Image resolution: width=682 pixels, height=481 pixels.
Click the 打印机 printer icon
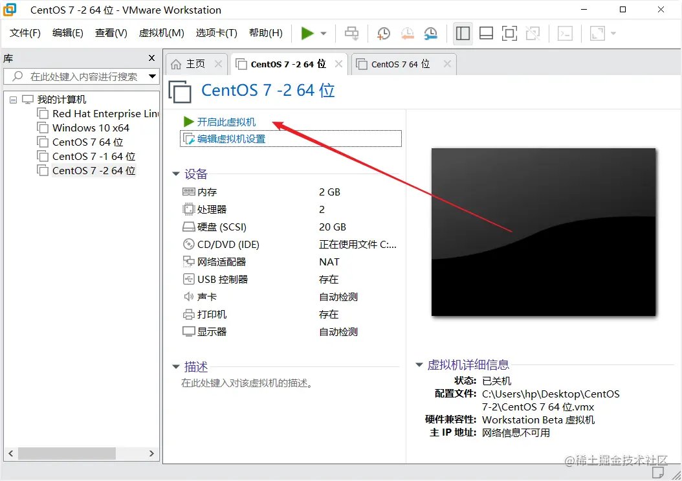click(188, 314)
